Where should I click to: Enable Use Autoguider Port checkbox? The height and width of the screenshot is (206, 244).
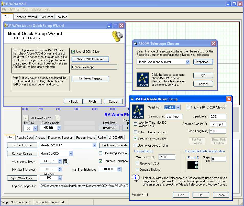101,153
